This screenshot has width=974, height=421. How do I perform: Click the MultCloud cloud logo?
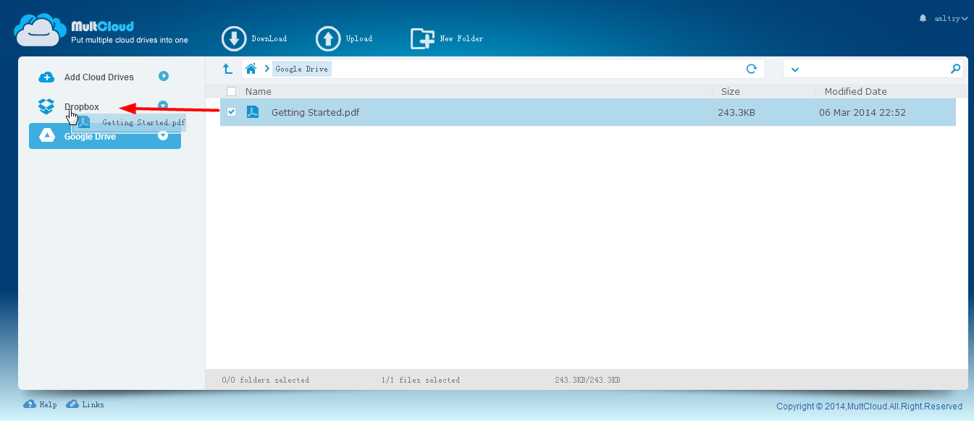(x=40, y=30)
